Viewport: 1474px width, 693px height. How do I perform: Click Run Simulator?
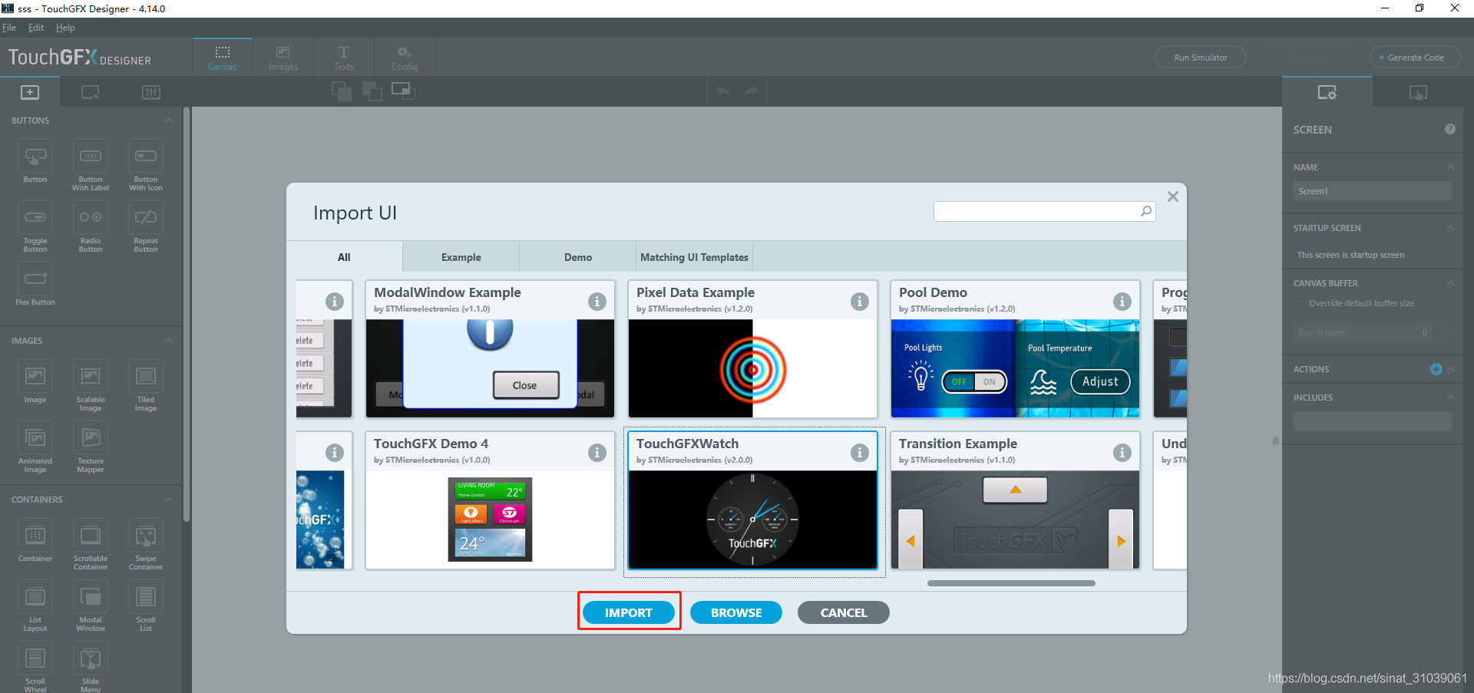click(x=1201, y=58)
